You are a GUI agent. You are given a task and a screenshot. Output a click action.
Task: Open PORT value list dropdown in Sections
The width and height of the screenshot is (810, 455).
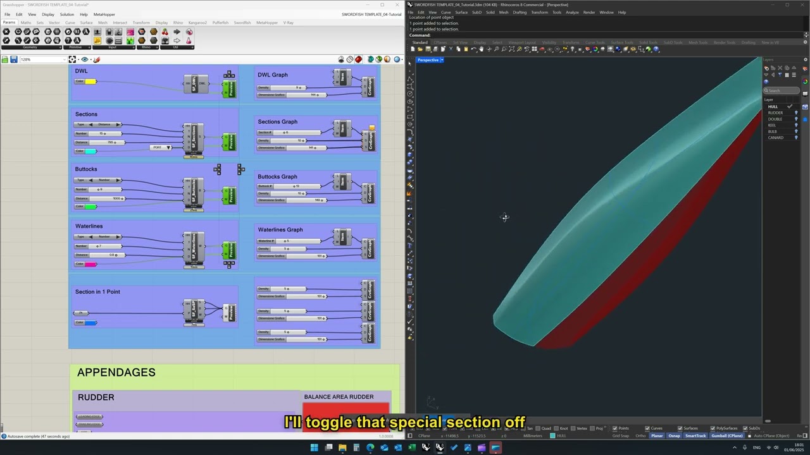168,147
